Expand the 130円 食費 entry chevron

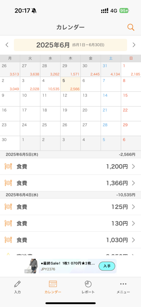coord(134,223)
